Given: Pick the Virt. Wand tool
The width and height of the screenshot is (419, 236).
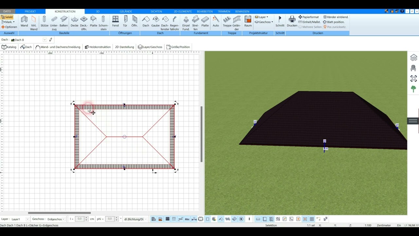Looking at the screenshot, I should 34,23.
